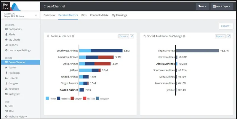Click the Virgin America +6.67% bar

point(197,51)
